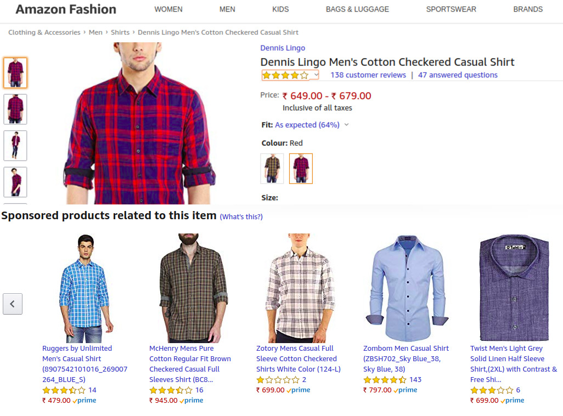
Task: Click star rating of Zotory Casual Shirt
Action: tap(278, 380)
